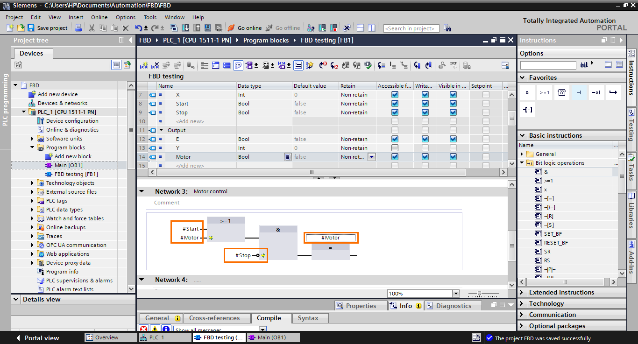
Task: Insert OR box (>=1) from Favorites
Action: coord(544,92)
